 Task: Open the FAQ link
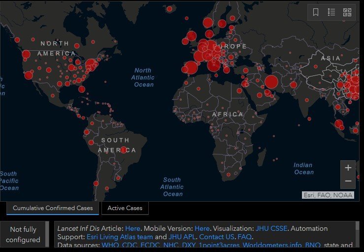245,237
